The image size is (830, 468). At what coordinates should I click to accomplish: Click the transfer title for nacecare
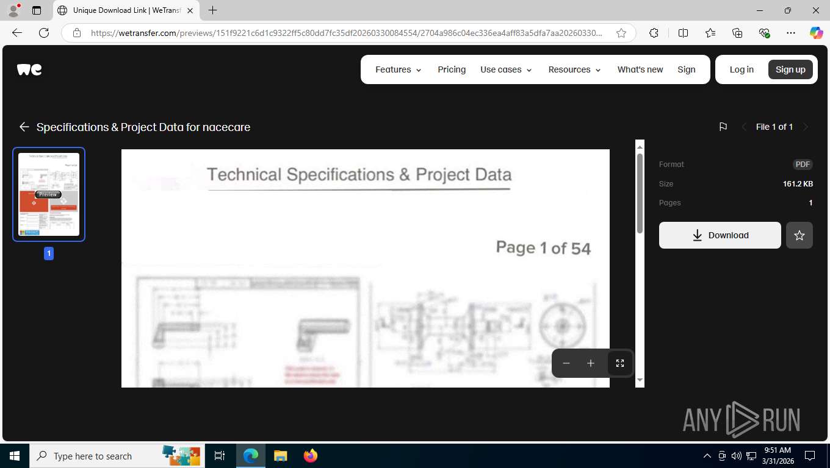click(x=143, y=127)
